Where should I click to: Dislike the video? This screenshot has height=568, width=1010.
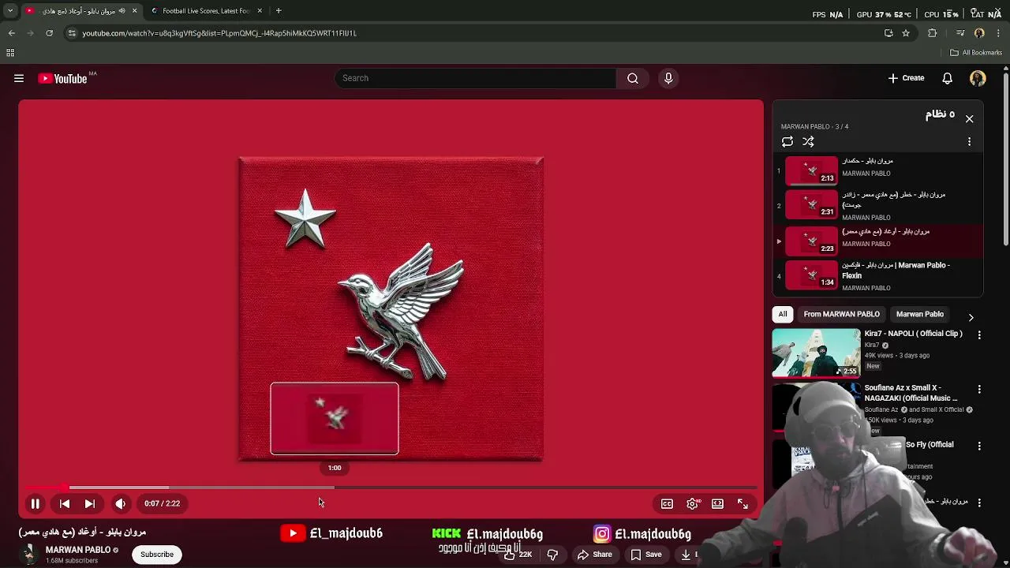[552, 555]
